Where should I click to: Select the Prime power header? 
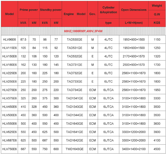click(29, 10)
